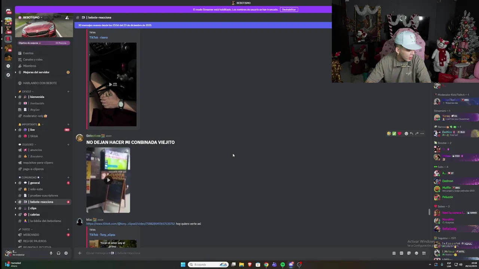
Task: Create a channel in the INICIO category
Action: pos(68,92)
